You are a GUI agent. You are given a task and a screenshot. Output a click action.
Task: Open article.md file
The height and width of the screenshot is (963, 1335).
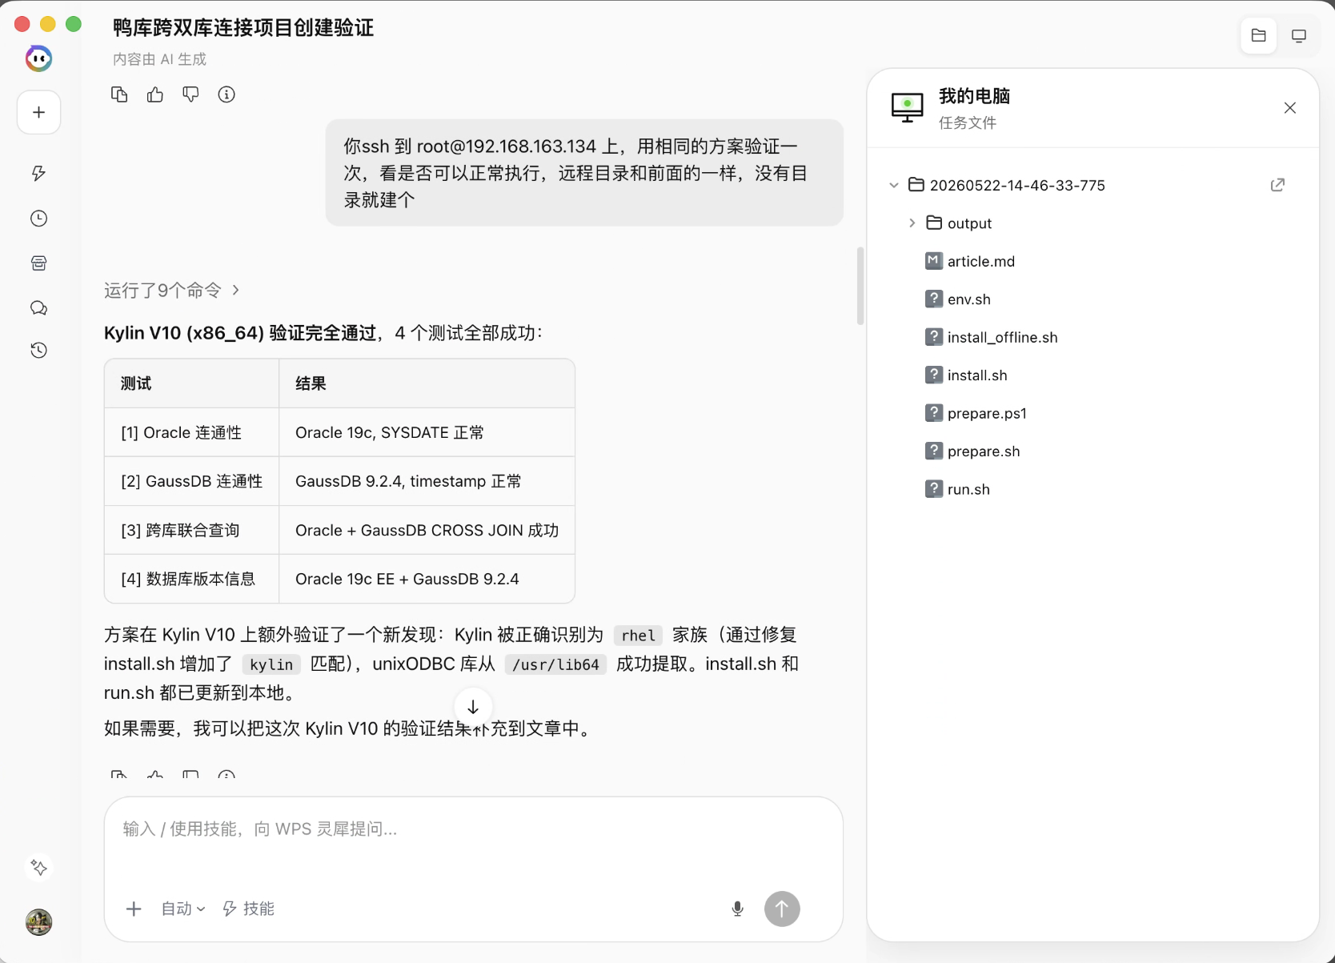click(x=970, y=261)
